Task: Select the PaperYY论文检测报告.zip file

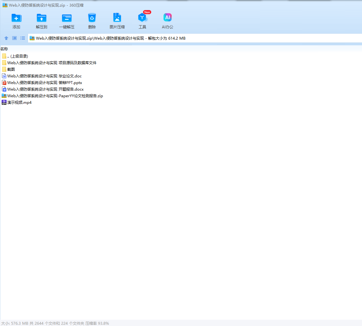Action: 52,96
